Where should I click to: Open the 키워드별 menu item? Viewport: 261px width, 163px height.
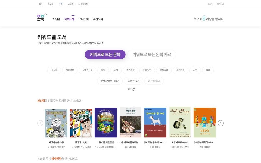click(69, 19)
